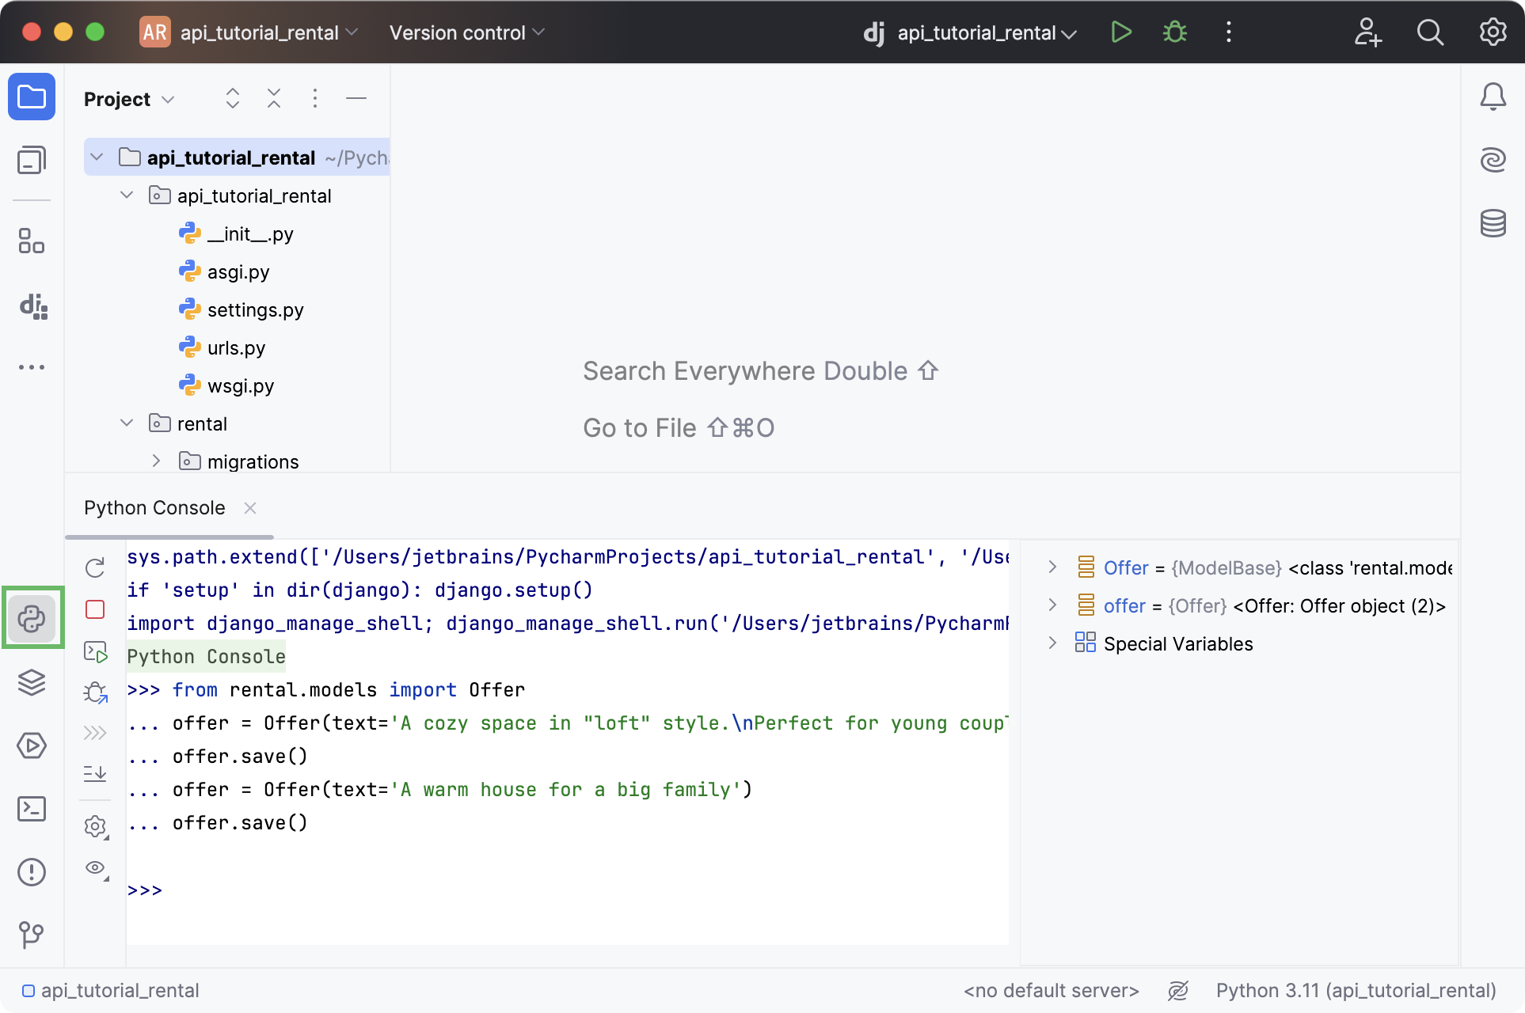Open Search Everywhere magnifier

click(1431, 32)
